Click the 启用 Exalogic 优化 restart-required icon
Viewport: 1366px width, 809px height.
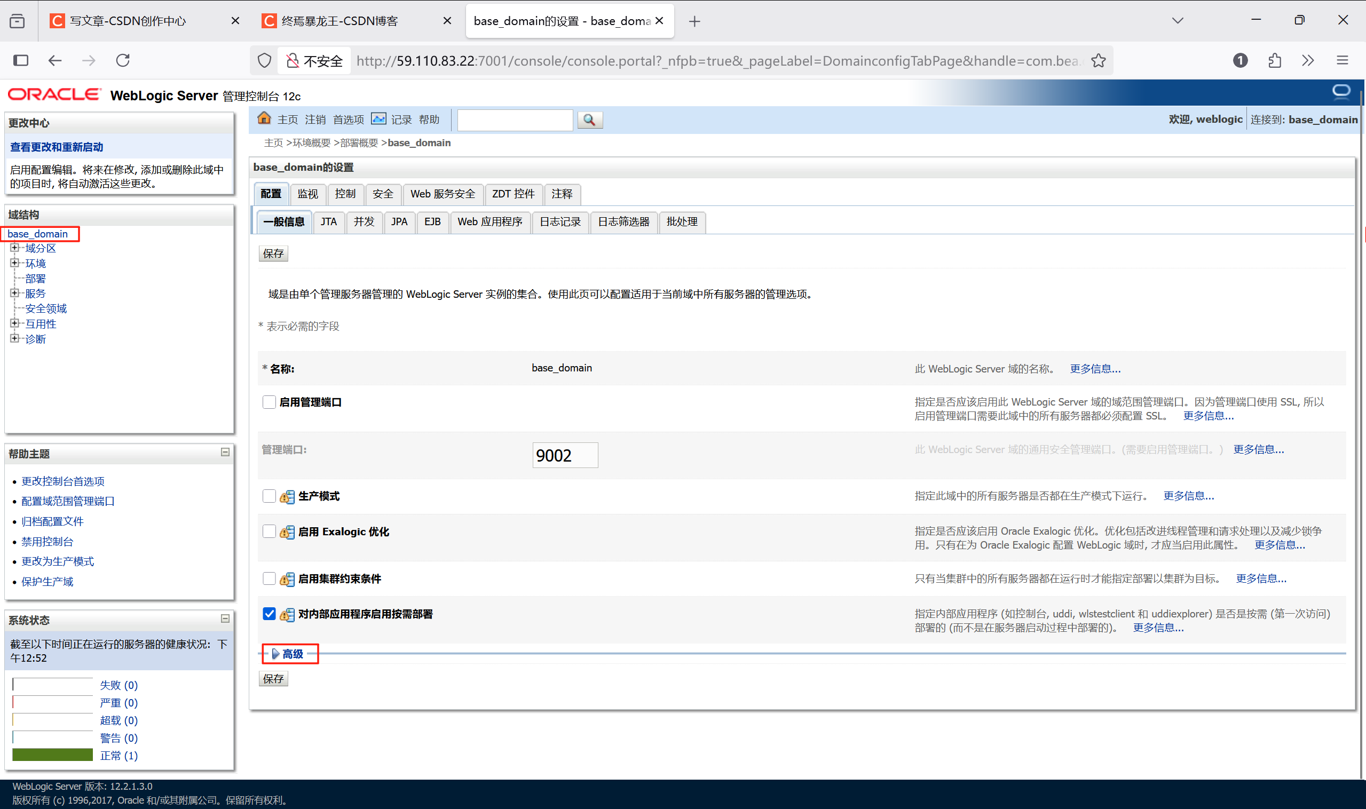[x=287, y=532]
